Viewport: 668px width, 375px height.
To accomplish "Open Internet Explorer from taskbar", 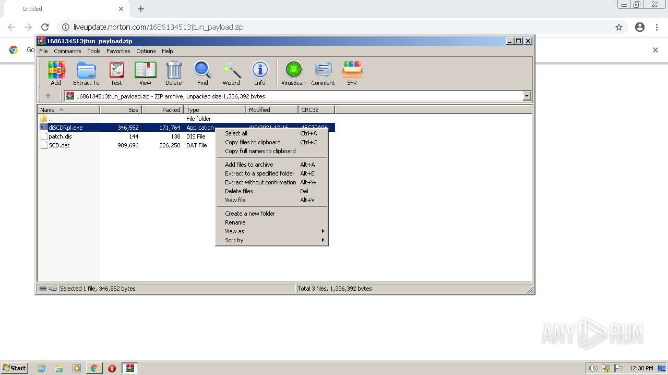I will click(42, 368).
